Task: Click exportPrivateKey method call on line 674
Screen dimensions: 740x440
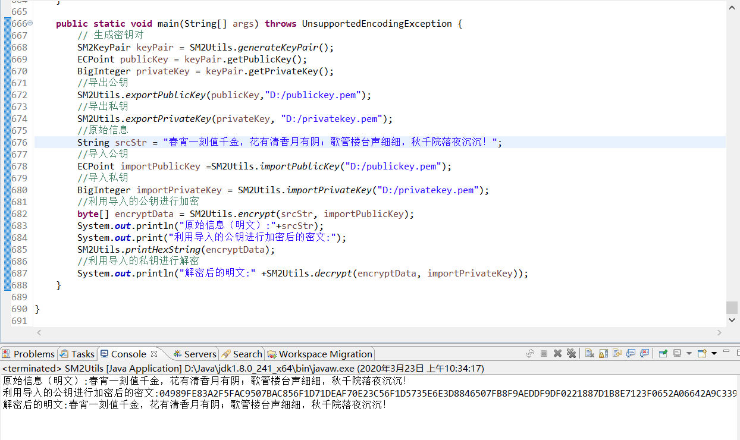Action: click(x=168, y=119)
